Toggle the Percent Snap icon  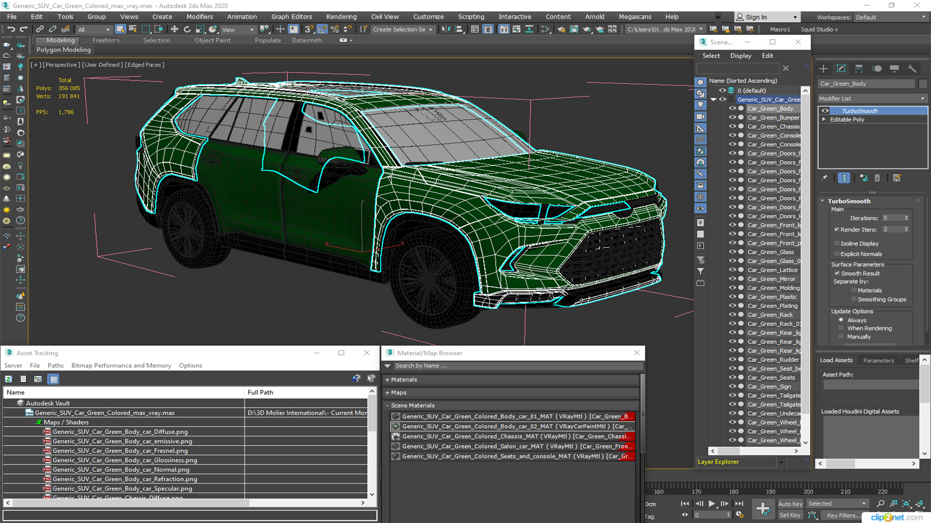point(335,30)
